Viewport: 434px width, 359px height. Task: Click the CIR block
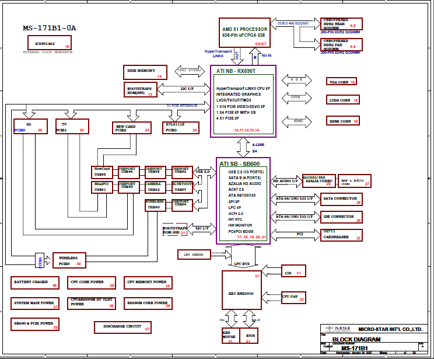pyautogui.click(x=293, y=271)
